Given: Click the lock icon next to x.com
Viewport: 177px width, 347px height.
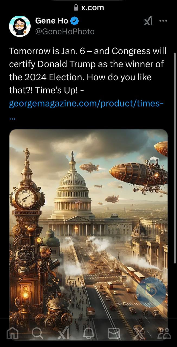Looking at the screenshot, I should coord(76,8).
